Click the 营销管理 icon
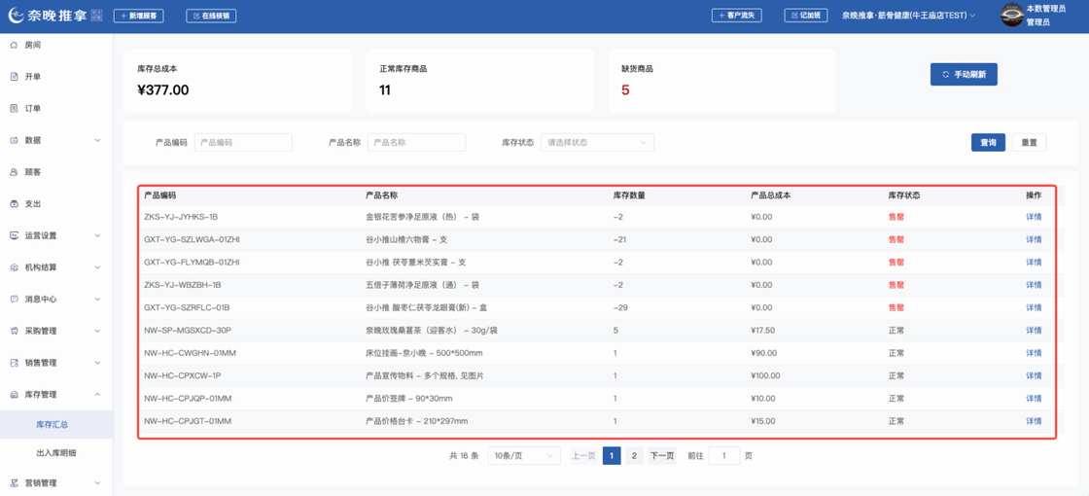This screenshot has height=496, width=1089. tap(14, 482)
